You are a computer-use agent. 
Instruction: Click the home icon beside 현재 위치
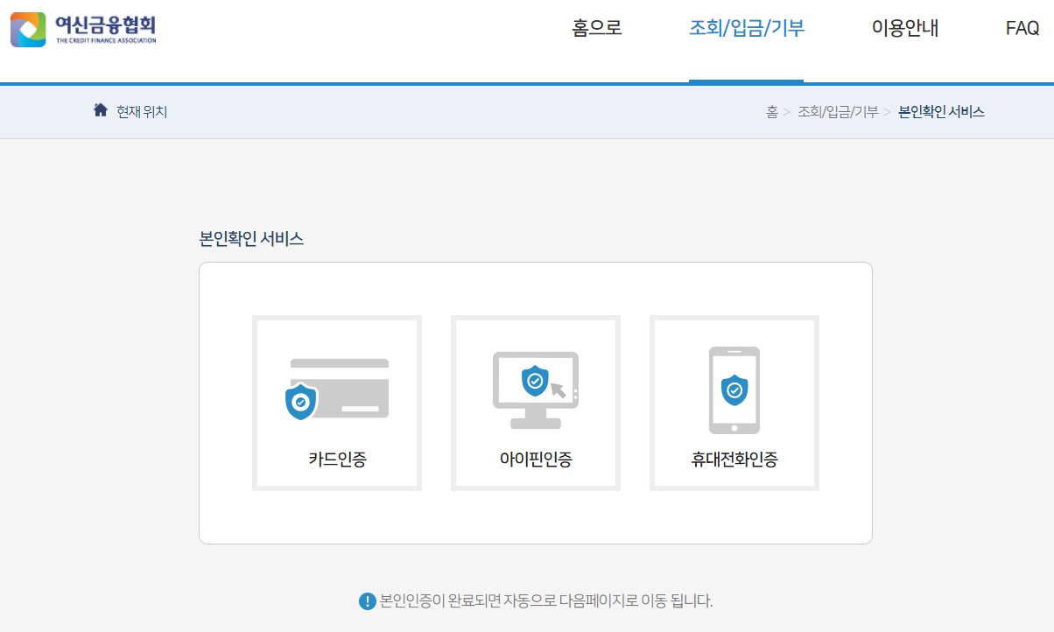coord(100,110)
